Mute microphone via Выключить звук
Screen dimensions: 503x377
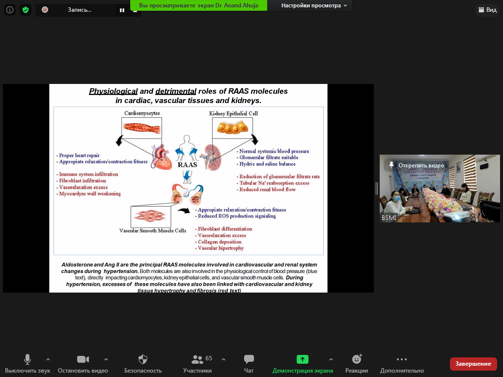28,364
